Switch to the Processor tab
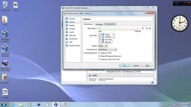This screenshot has height=107, width=191. coord(99,24)
